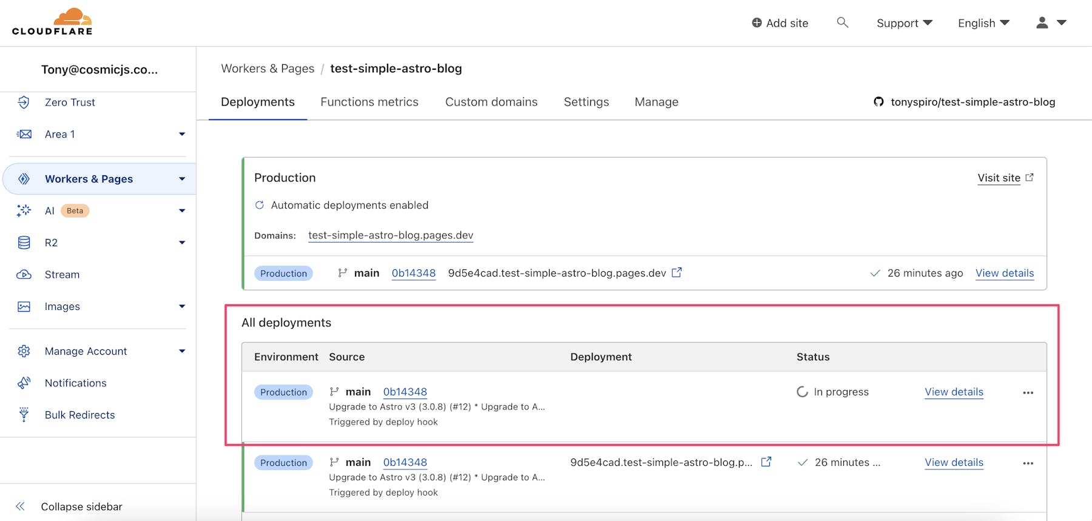Screen dimensions: 1092x521
Task: Click the 9d5e4cad.test-simple-astro-blog.p... deployment URL
Action: point(661,462)
